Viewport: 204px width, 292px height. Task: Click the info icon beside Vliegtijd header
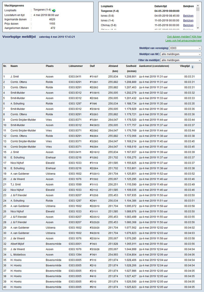[192, 67]
